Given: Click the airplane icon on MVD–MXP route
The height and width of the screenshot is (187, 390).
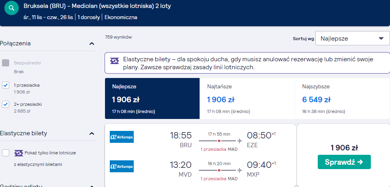Looking at the screenshot, I should click(240, 170).
